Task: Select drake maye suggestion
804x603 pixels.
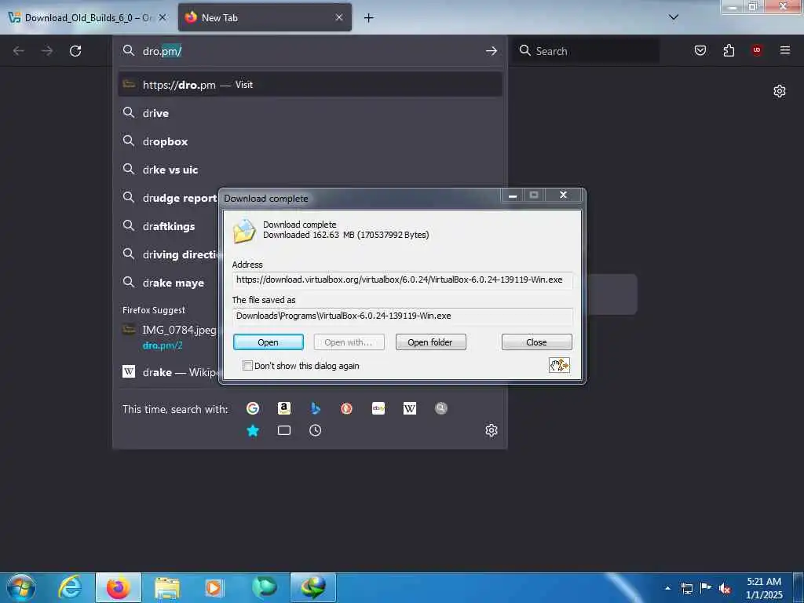Action: tap(169, 283)
